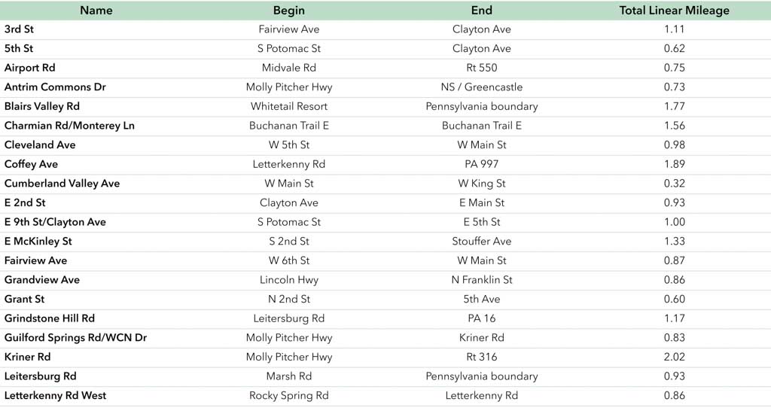
Task: Select Antrim Commons Dr name cell
Action: coord(55,87)
